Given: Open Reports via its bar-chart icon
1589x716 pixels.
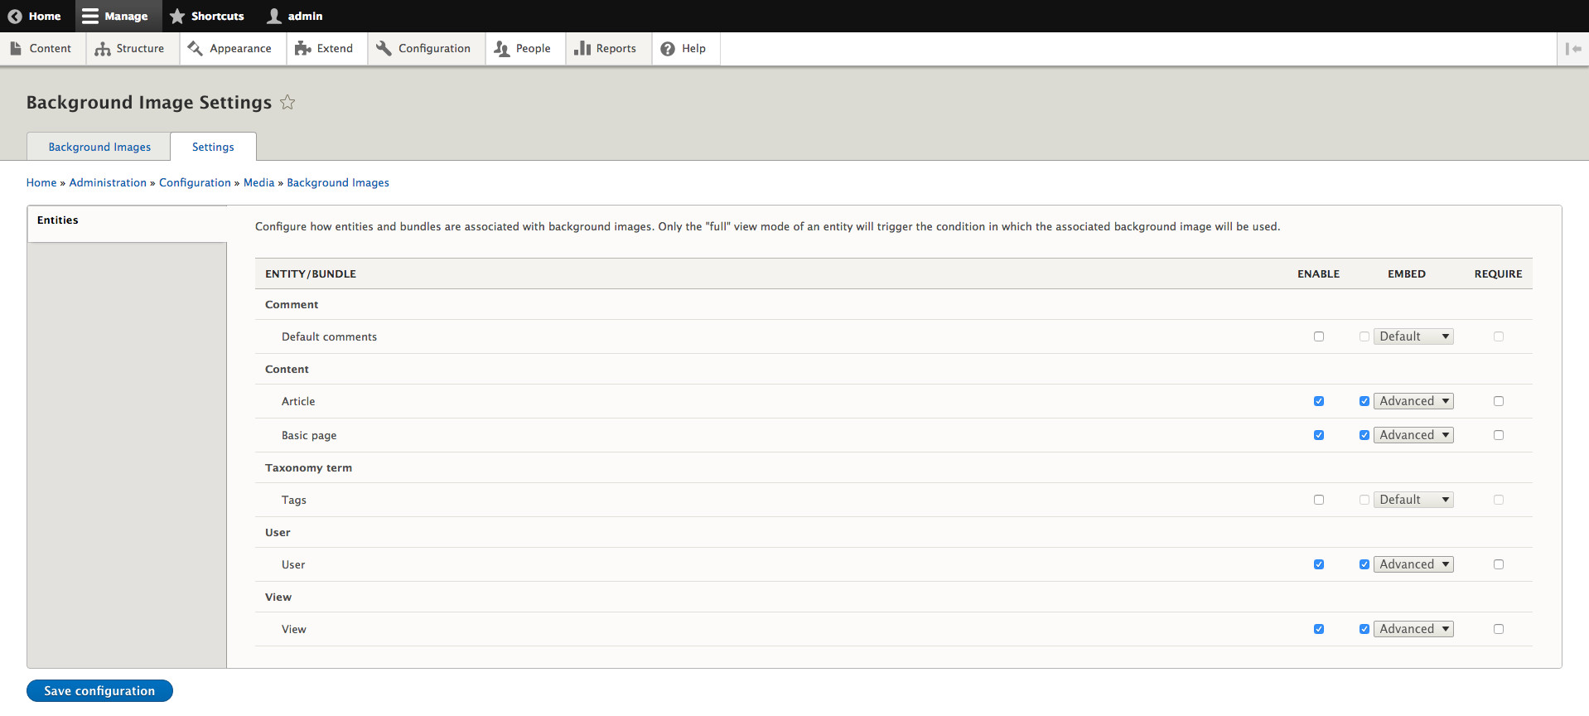Looking at the screenshot, I should point(582,49).
